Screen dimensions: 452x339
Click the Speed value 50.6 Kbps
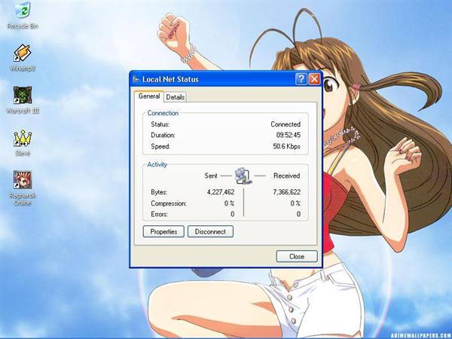point(286,146)
